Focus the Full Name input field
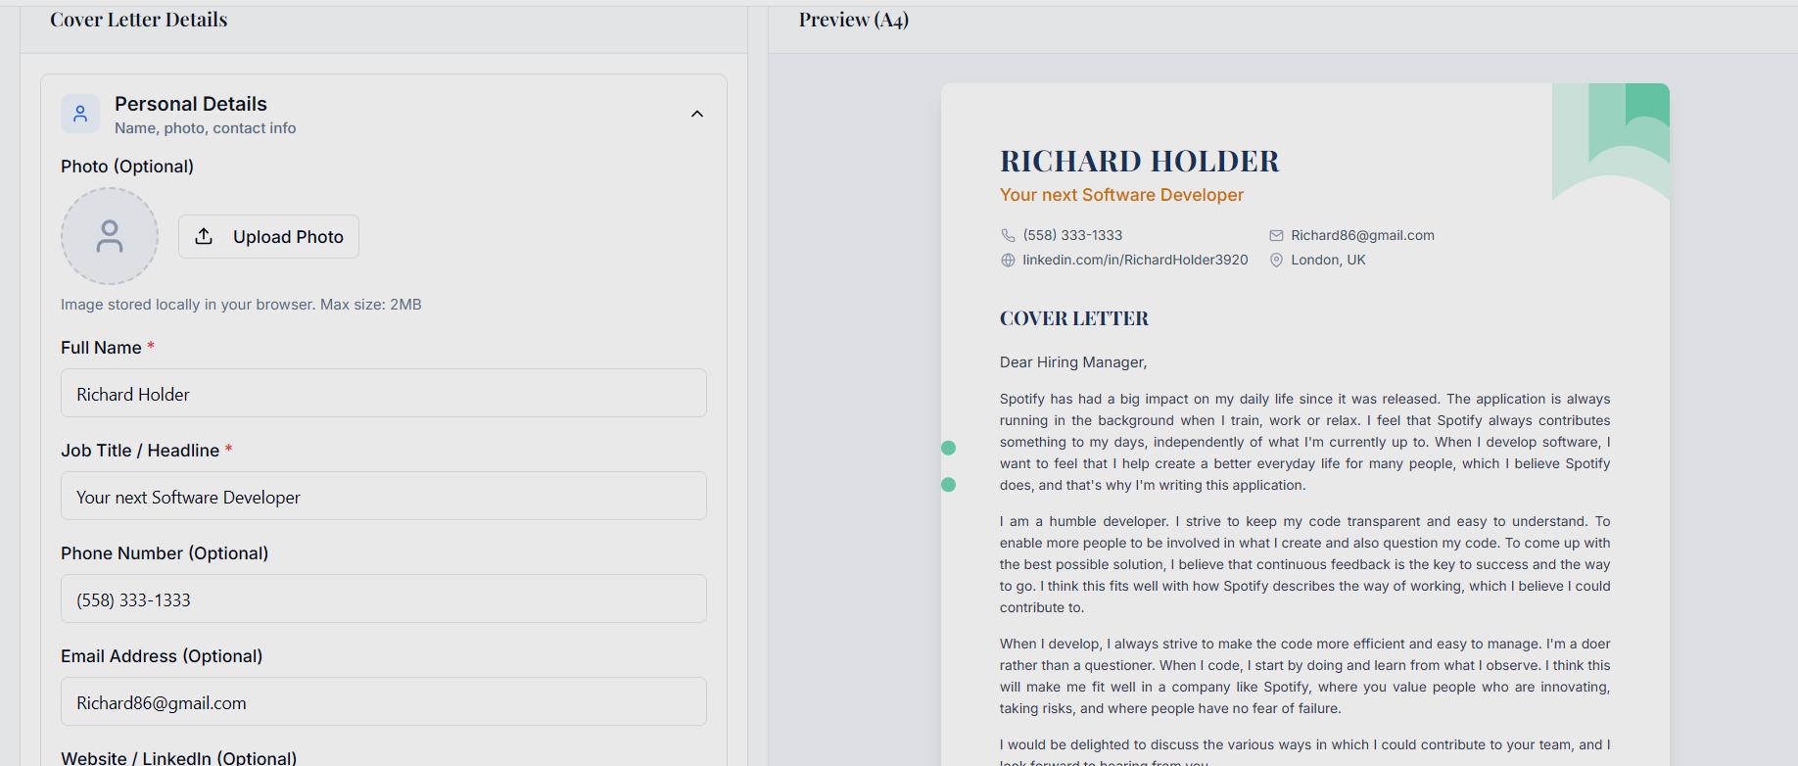Viewport: 1798px width, 766px height. pos(384,393)
